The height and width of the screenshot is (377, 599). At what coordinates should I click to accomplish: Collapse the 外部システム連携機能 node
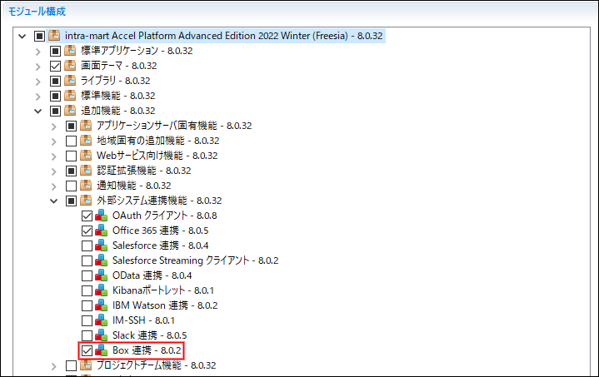click(54, 201)
